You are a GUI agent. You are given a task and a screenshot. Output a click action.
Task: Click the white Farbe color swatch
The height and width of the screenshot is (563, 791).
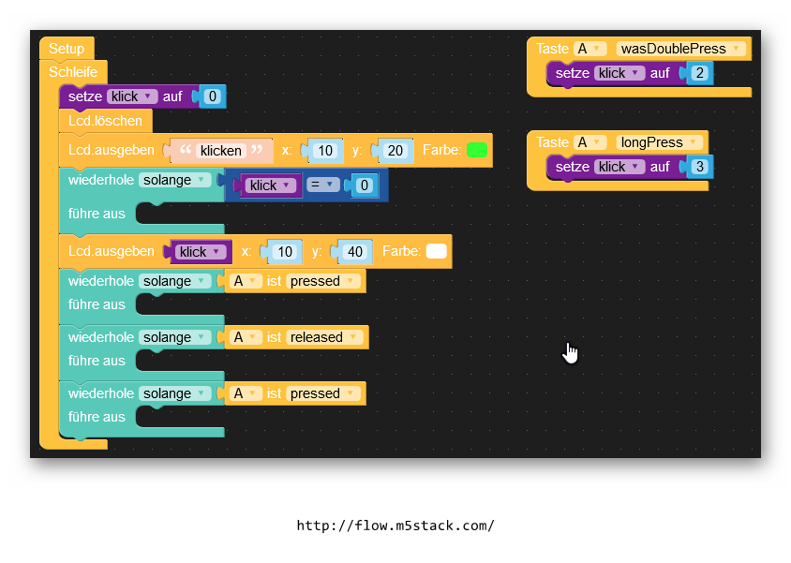click(436, 251)
